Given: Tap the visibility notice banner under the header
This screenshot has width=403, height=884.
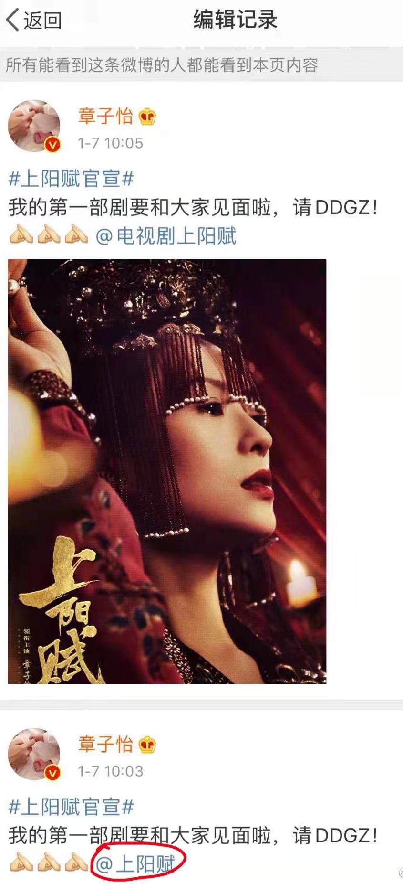Looking at the screenshot, I should [x=201, y=65].
